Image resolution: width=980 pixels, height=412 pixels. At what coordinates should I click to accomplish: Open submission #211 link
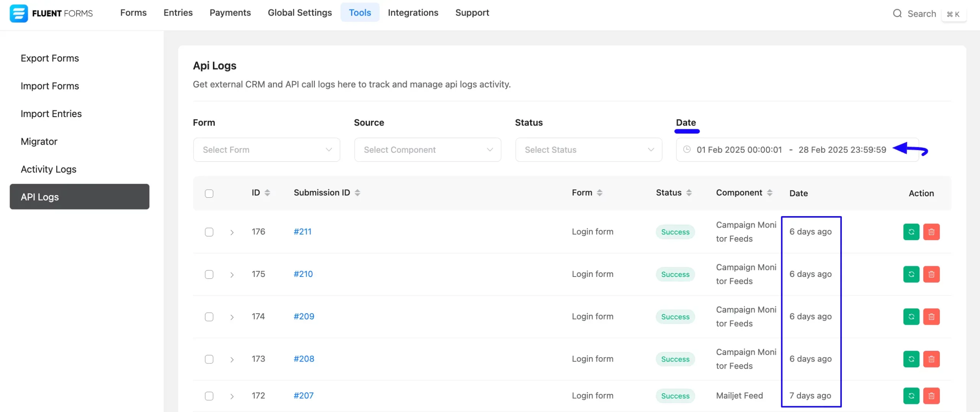(302, 231)
